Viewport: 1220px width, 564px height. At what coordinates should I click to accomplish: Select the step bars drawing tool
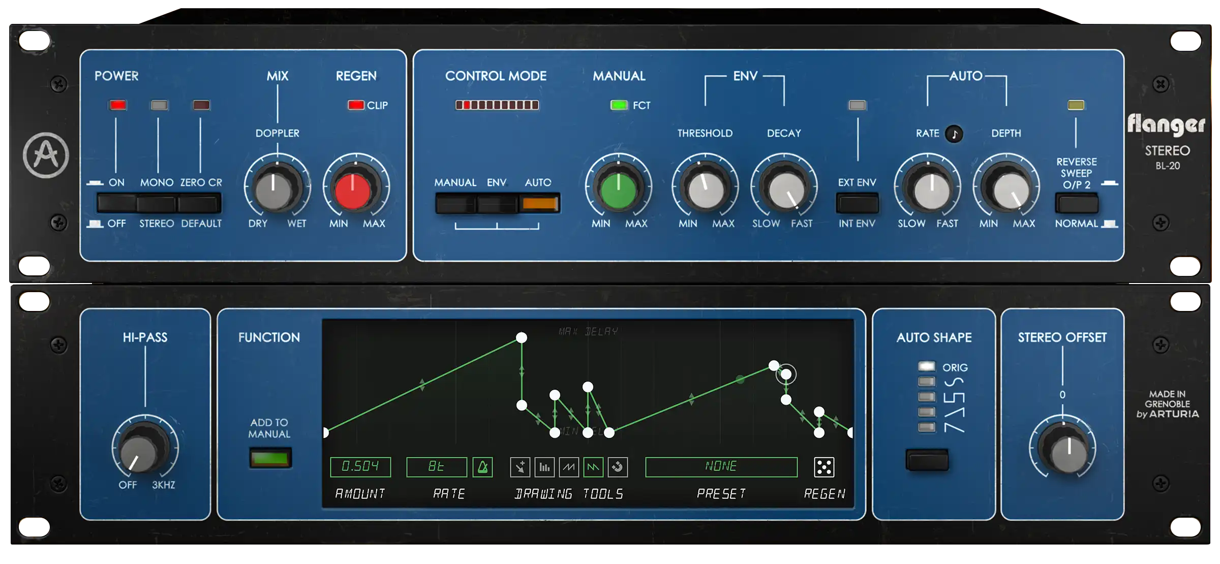544,467
